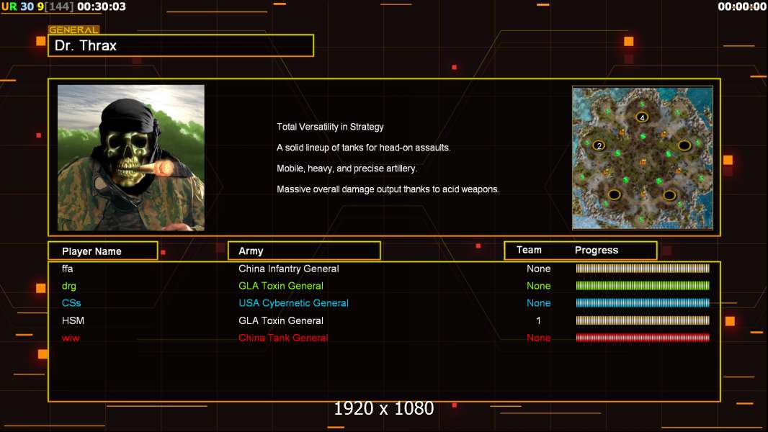Click CSs's blue loading progress bar
The image size is (768, 432).
(x=642, y=303)
